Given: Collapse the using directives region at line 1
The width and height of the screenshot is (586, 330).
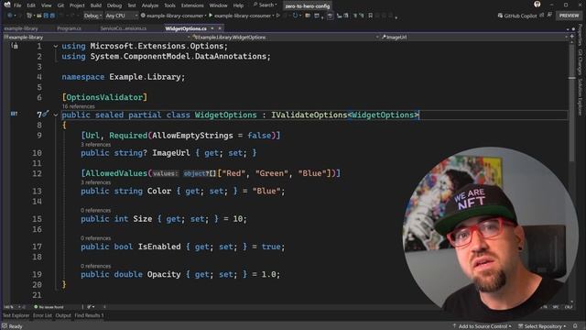Looking at the screenshot, I should (x=56, y=47).
